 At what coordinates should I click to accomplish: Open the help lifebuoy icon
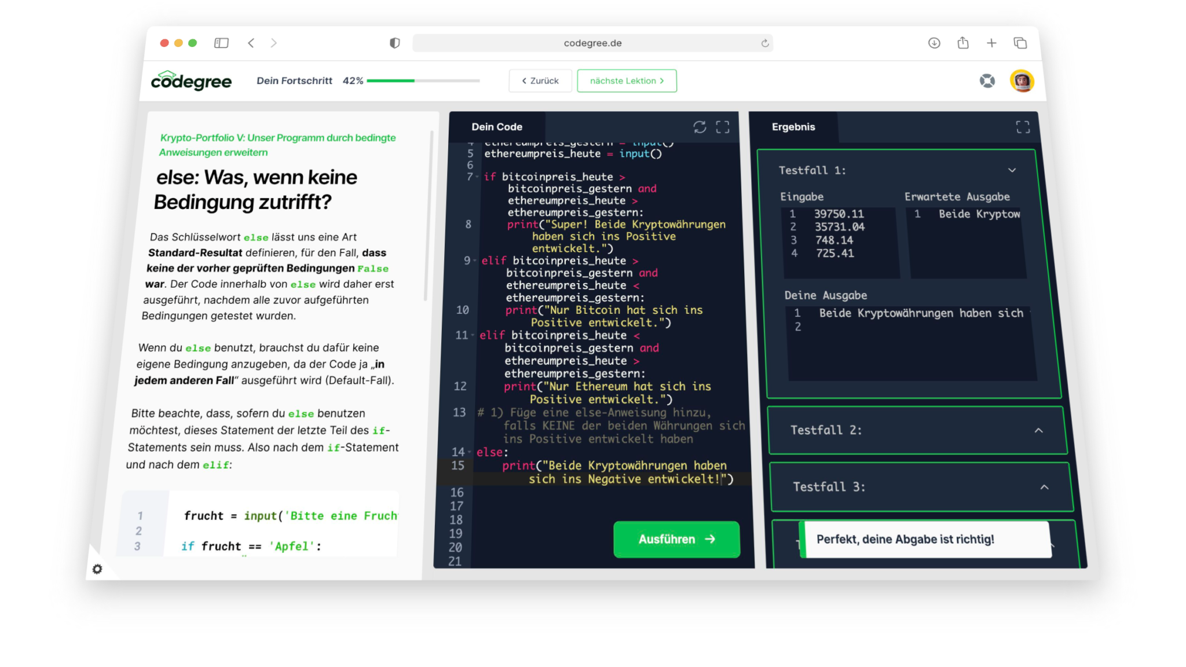[989, 81]
